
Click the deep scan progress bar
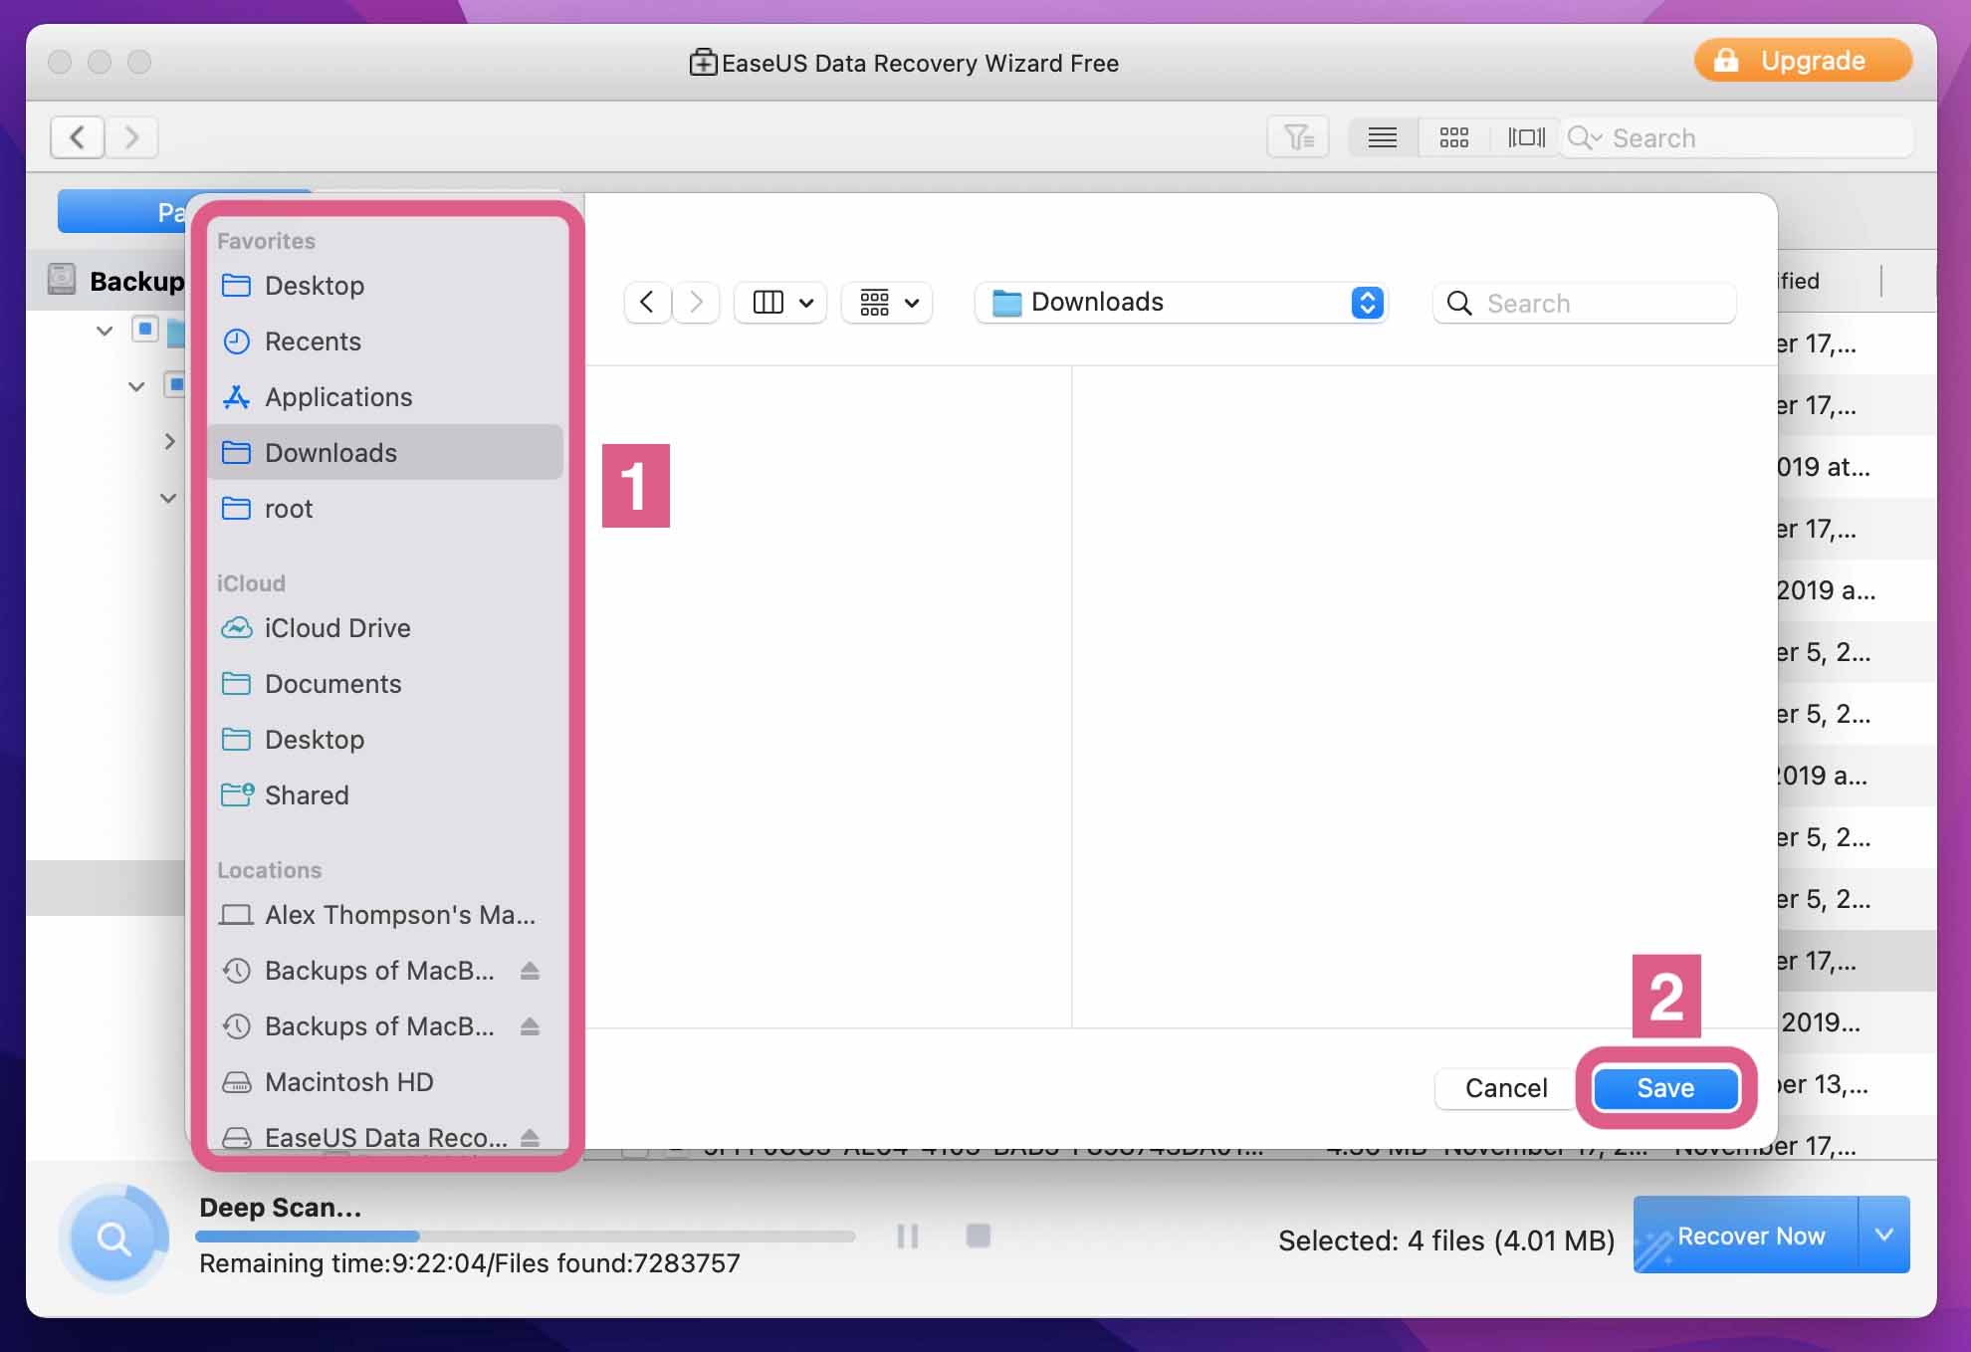526,1237
